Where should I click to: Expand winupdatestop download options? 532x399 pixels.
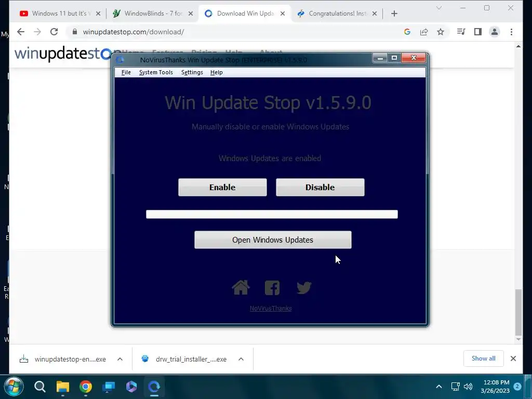(x=120, y=359)
